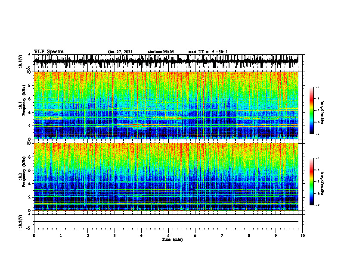341x264 pixels.
Task: Click time axis tick label "7"
Action: click(222, 236)
